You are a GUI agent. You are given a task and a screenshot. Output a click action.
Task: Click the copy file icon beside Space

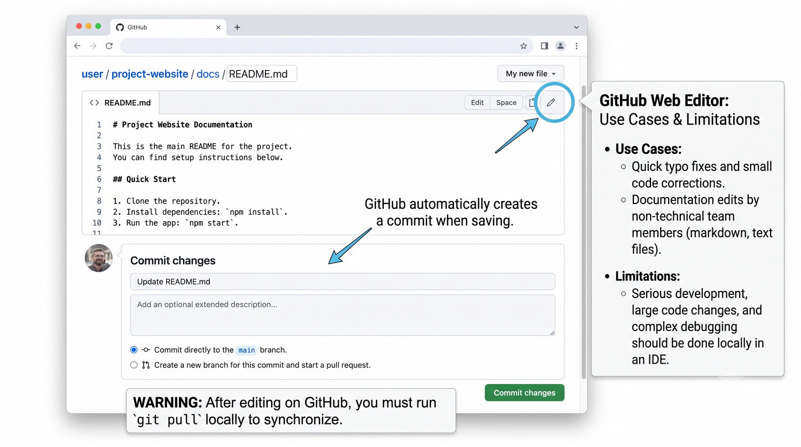pos(532,103)
